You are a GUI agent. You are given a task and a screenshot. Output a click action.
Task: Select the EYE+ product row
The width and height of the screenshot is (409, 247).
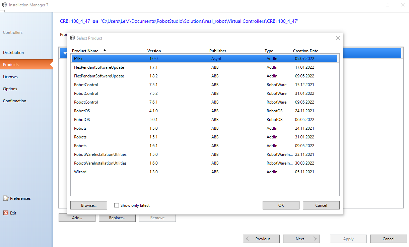[x=205, y=58]
